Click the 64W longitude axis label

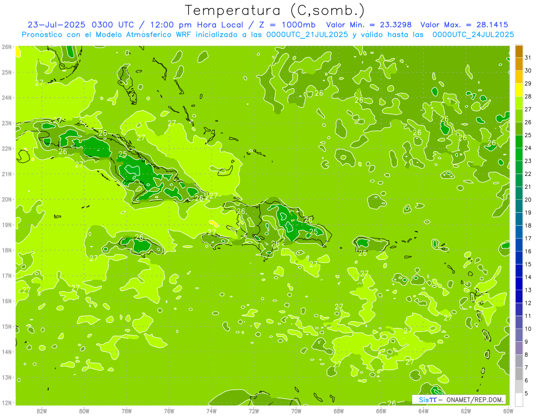423,411
